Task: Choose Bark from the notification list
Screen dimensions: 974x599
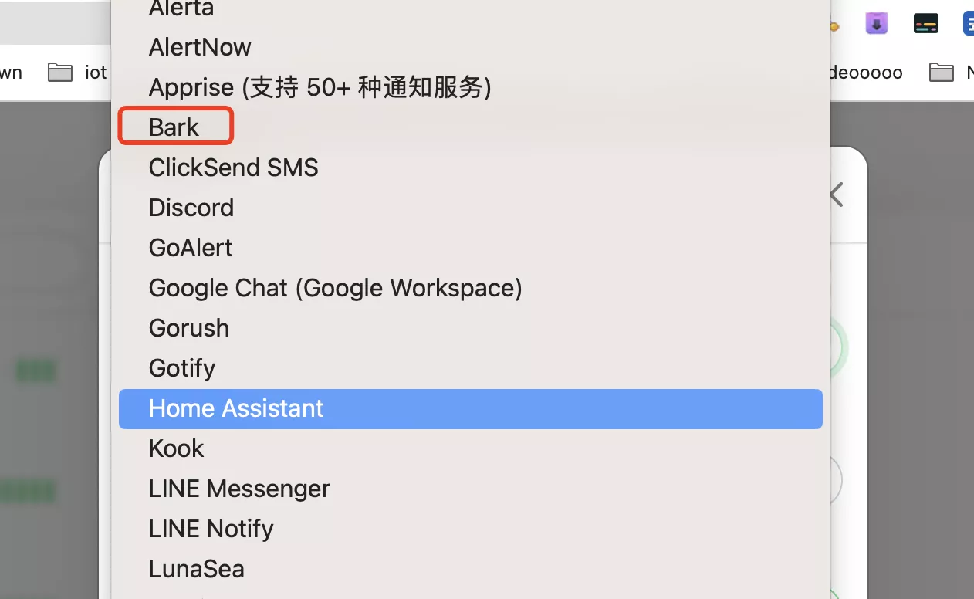Action: tap(174, 127)
